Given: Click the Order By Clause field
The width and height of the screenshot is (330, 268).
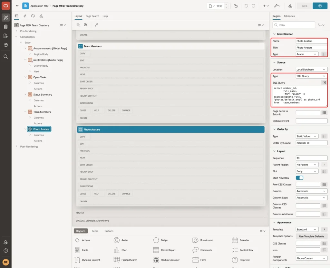Looking at the screenshot, I should (312, 143).
